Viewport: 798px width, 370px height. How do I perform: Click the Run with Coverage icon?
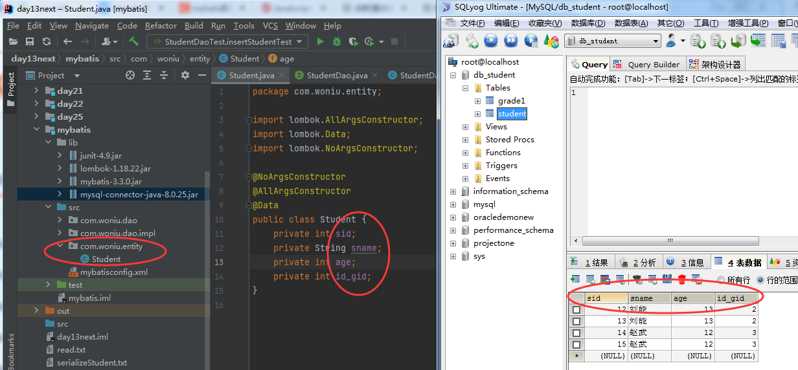[353, 41]
